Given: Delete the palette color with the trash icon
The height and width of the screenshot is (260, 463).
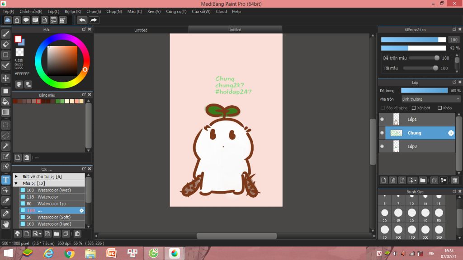Looking at the screenshot, I should coord(27,158).
